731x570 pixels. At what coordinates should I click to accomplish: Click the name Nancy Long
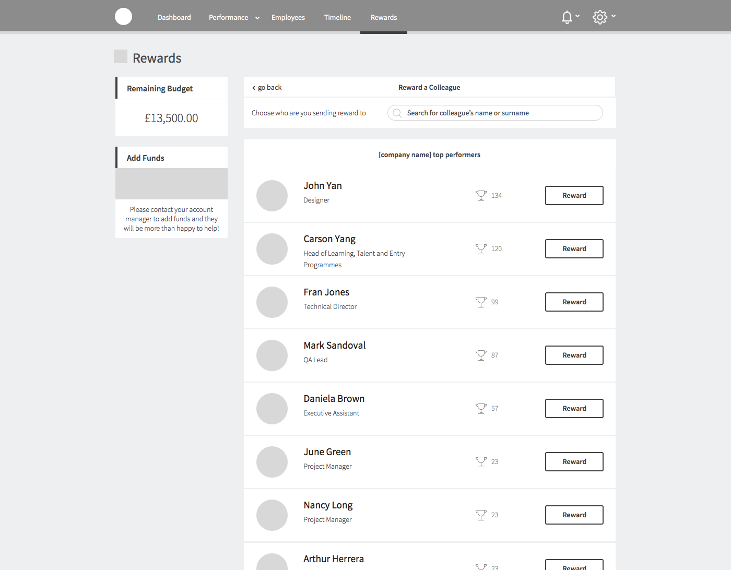coord(328,505)
